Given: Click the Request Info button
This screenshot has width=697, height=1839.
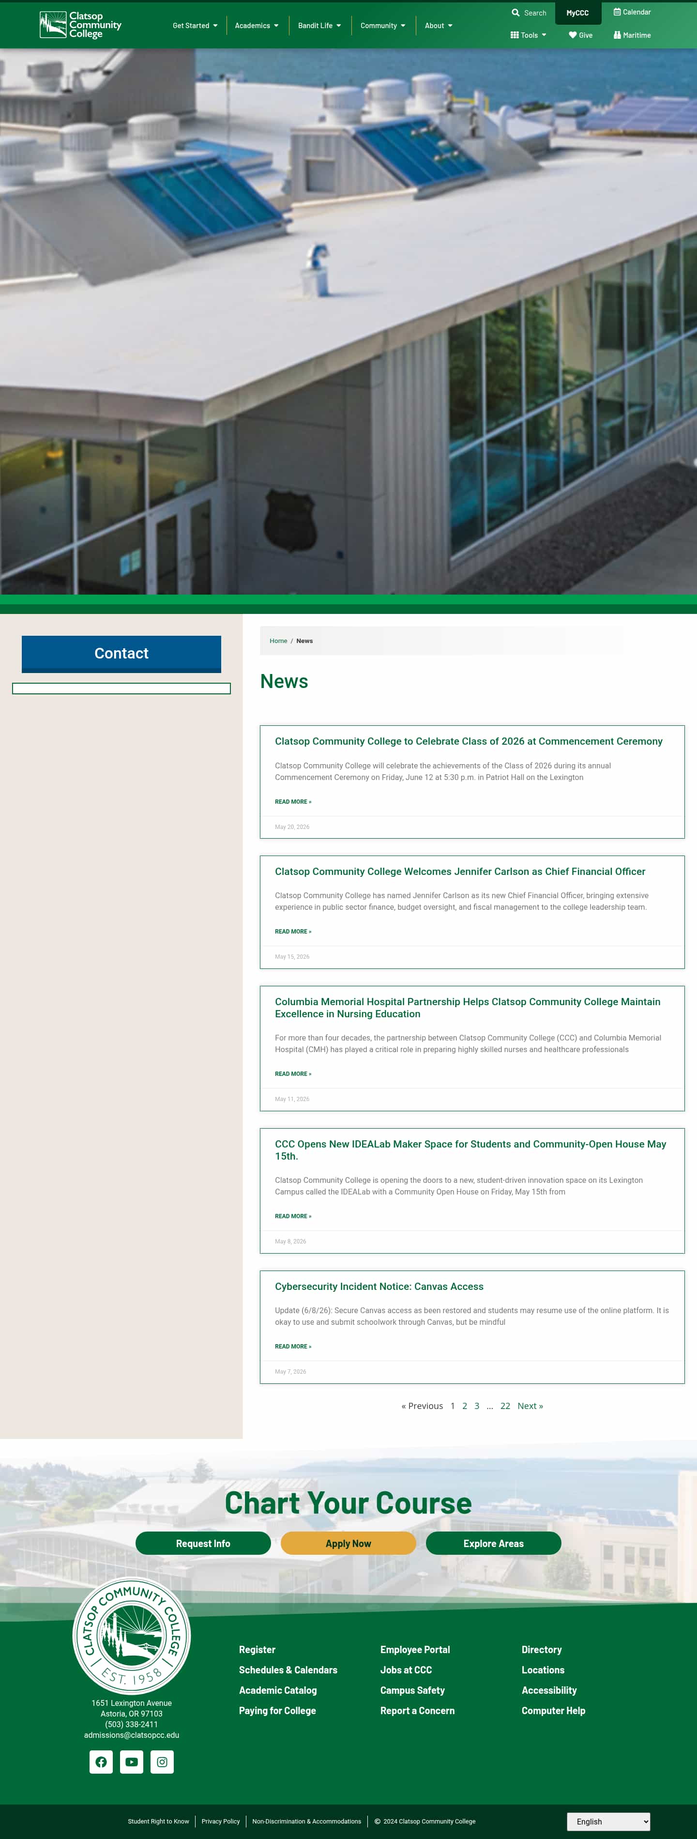Looking at the screenshot, I should click(203, 1544).
